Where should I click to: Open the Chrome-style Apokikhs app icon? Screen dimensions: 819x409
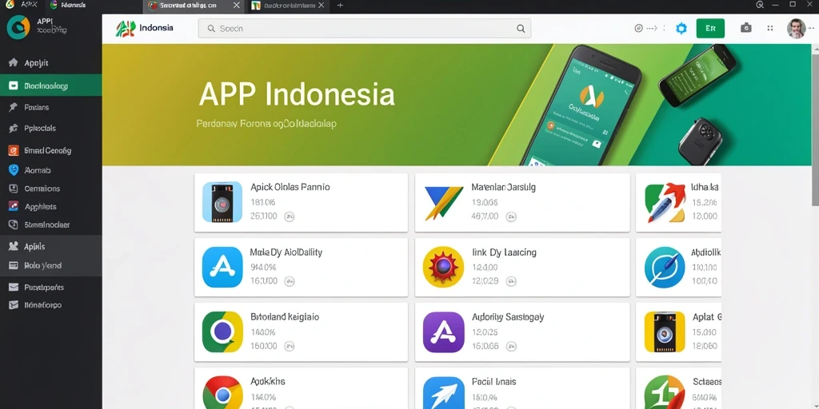pos(222,392)
